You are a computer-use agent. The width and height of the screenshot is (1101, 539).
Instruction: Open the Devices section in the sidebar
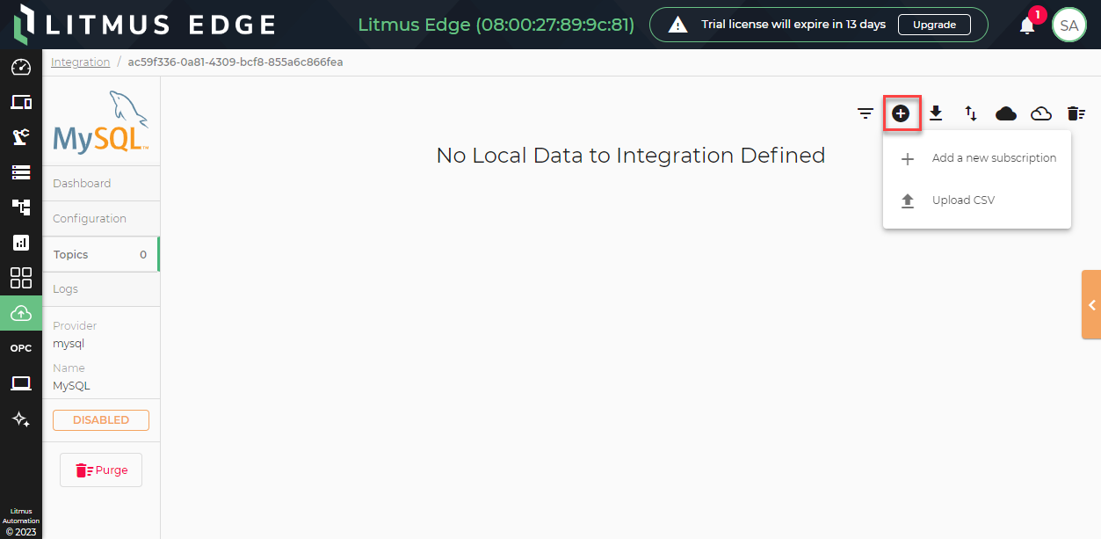tap(19, 102)
